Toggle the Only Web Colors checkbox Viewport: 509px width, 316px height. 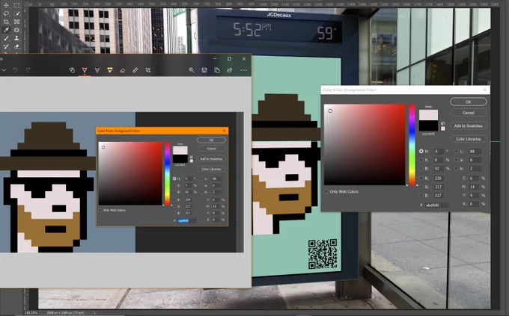click(x=326, y=191)
